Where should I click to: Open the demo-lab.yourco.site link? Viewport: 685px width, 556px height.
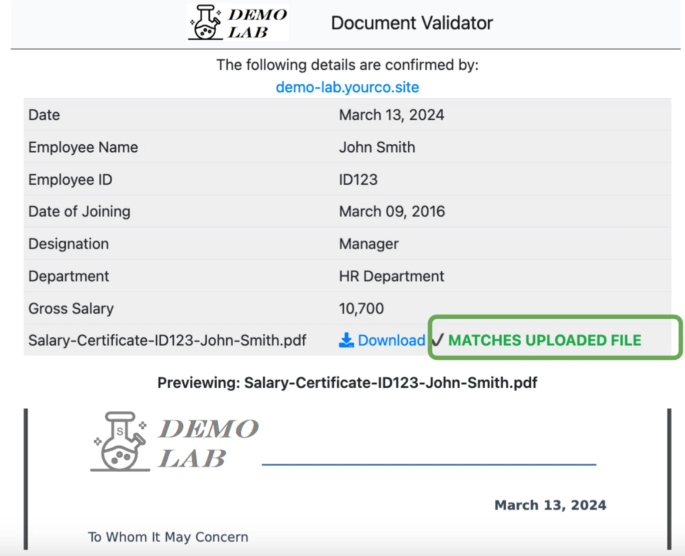[x=347, y=87]
